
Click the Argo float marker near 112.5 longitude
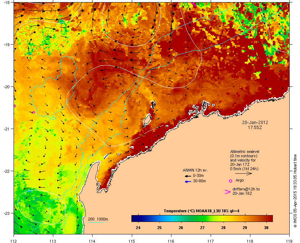pos(34,113)
